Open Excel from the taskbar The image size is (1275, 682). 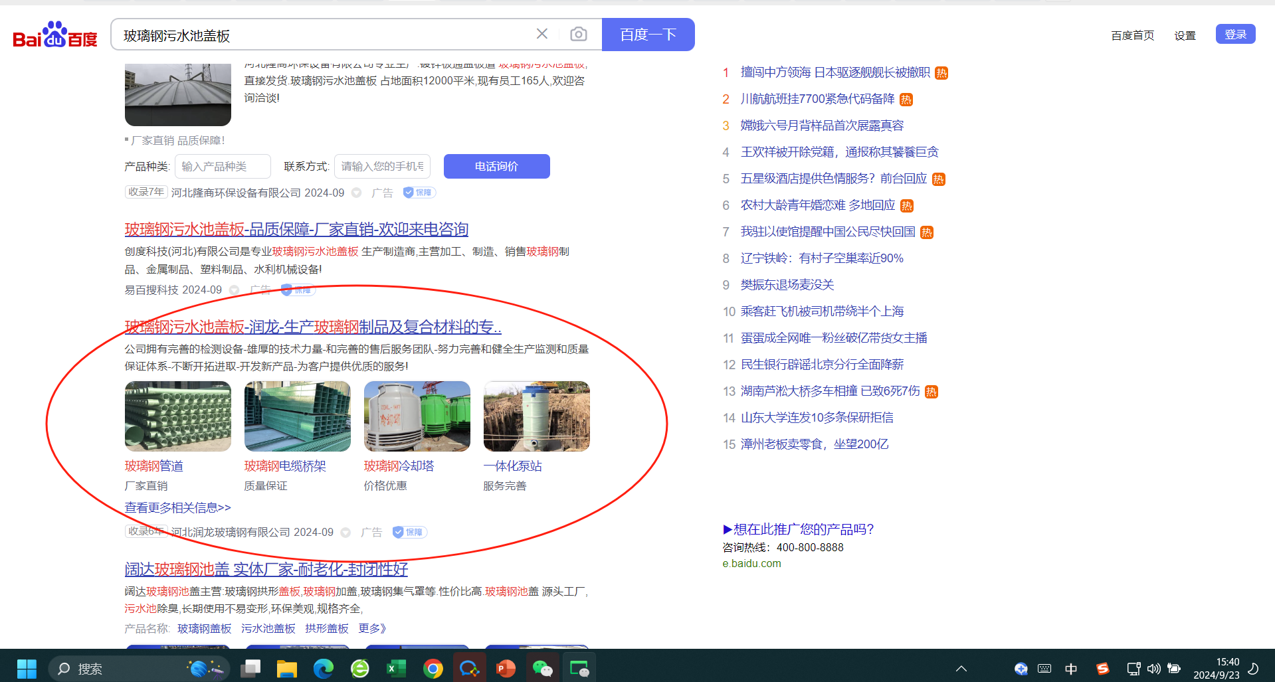396,669
